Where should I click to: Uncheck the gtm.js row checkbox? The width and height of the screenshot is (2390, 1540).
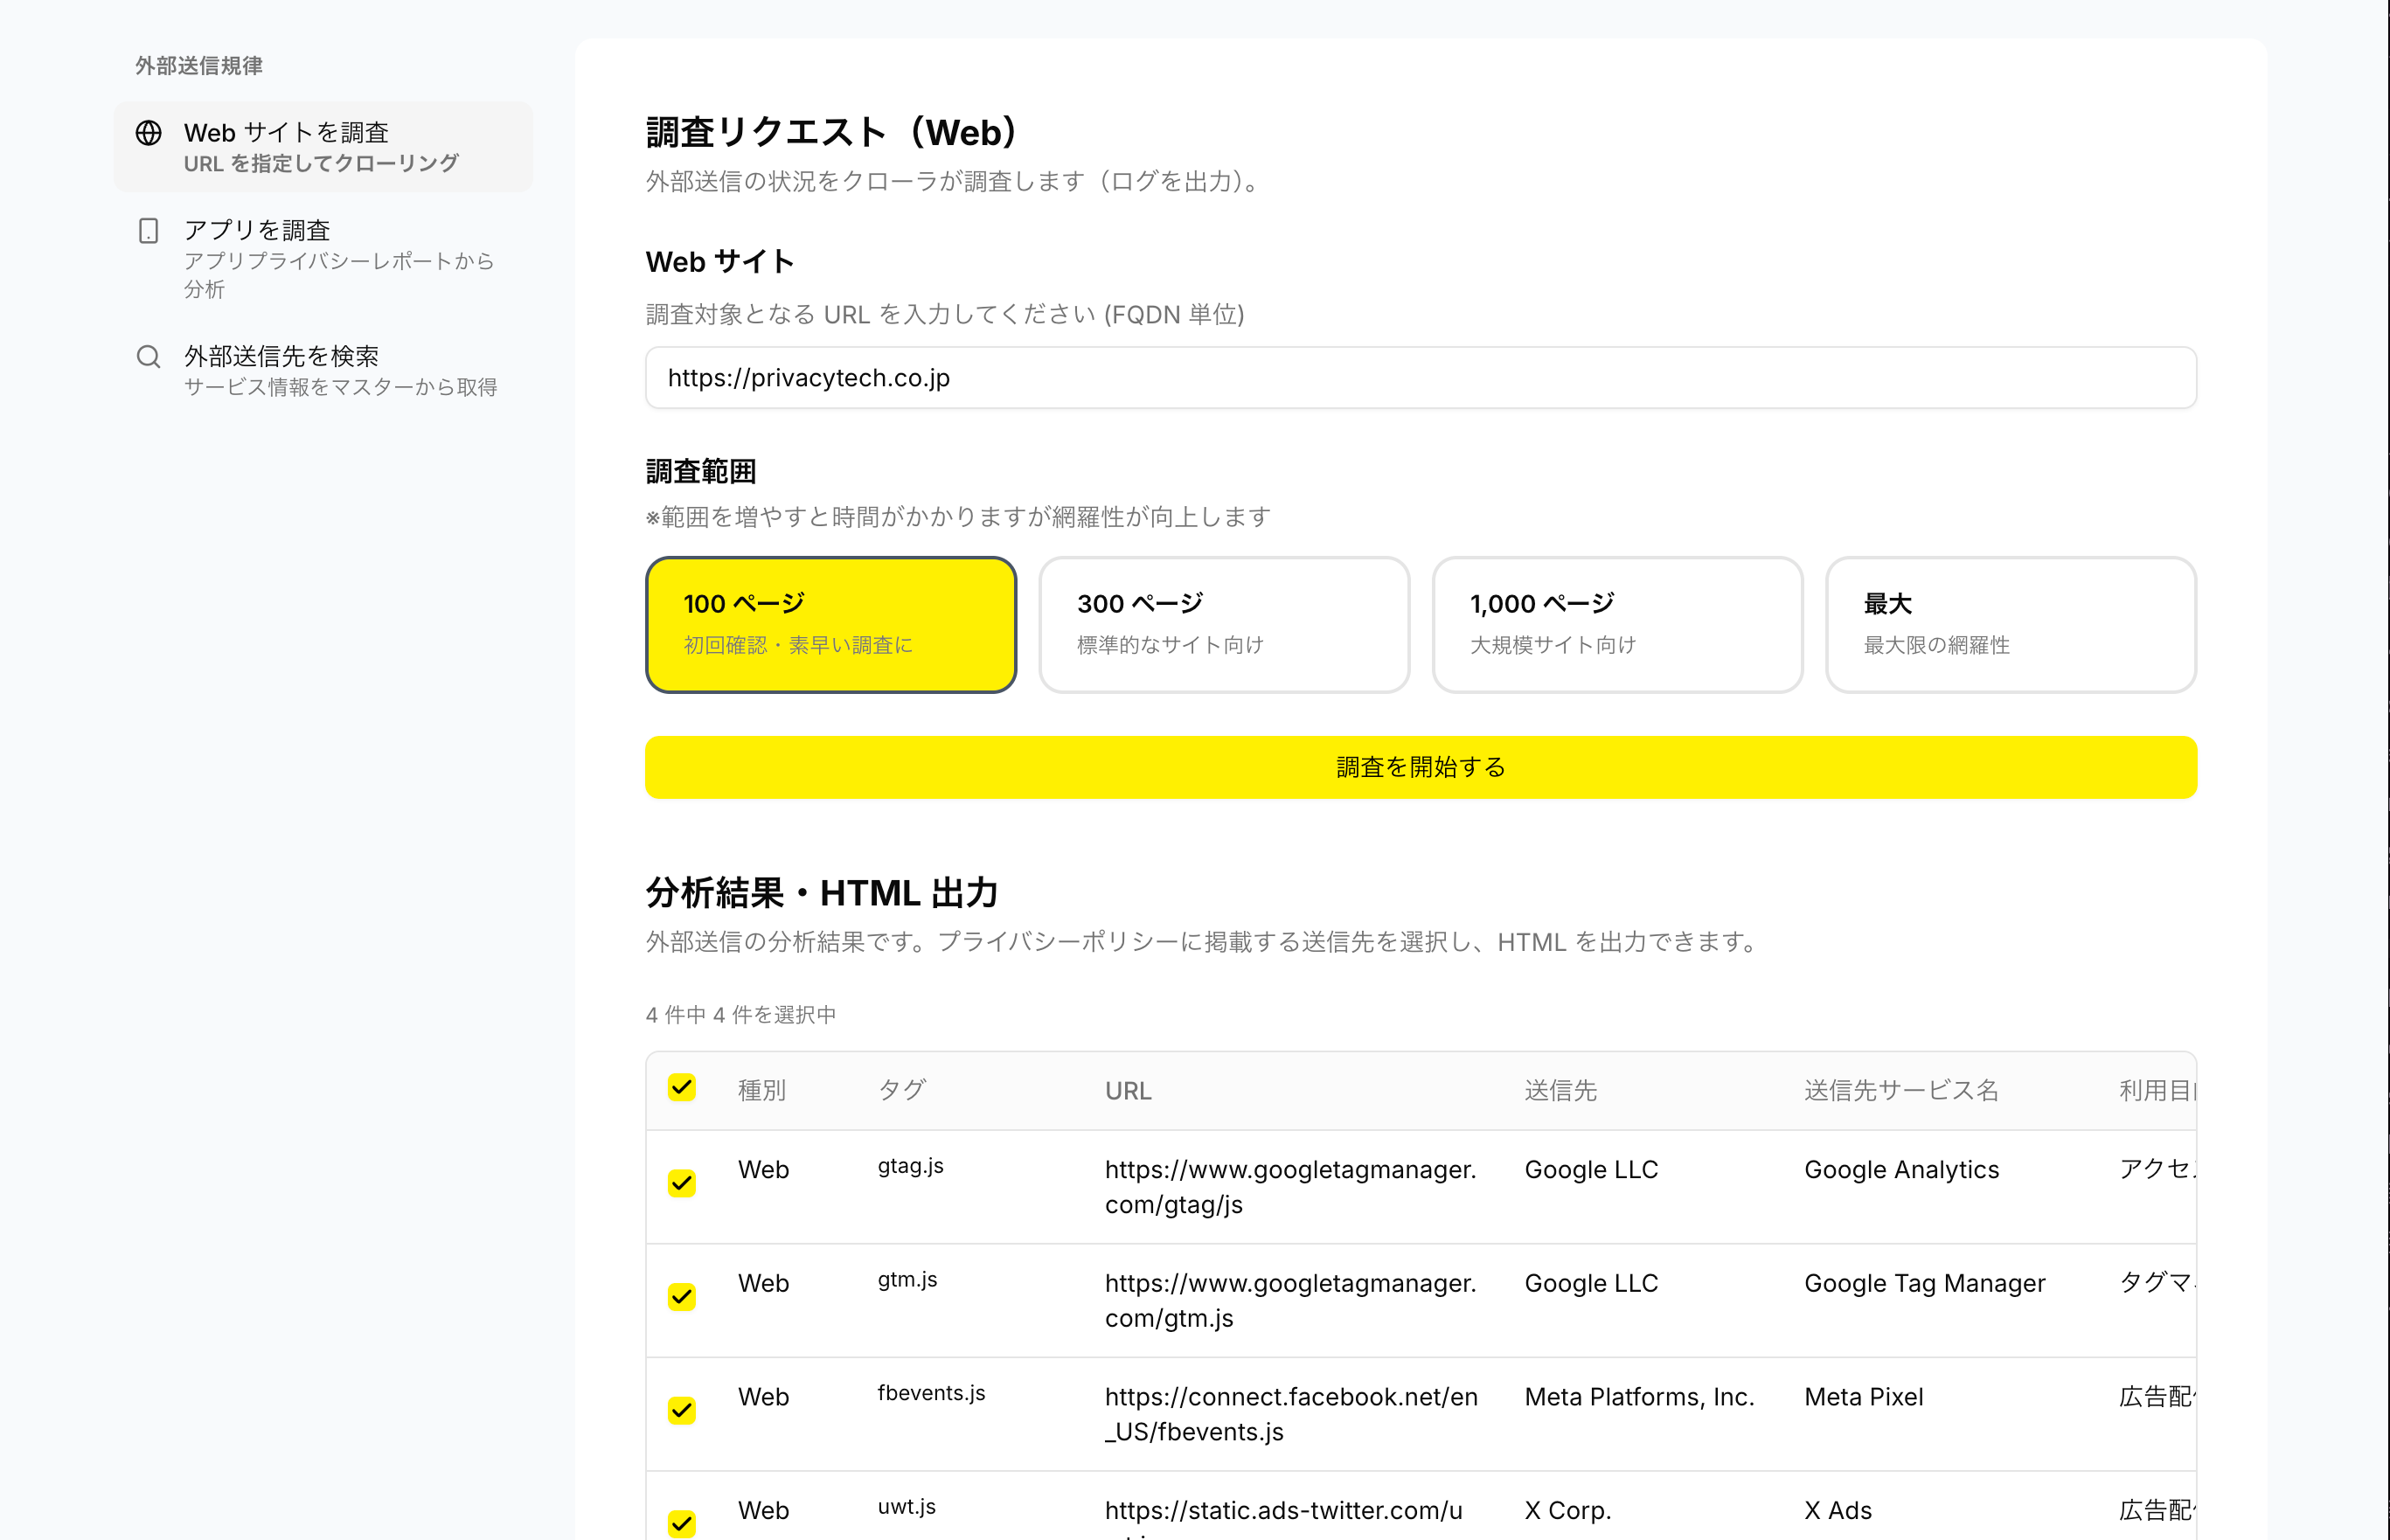pos(682,1297)
